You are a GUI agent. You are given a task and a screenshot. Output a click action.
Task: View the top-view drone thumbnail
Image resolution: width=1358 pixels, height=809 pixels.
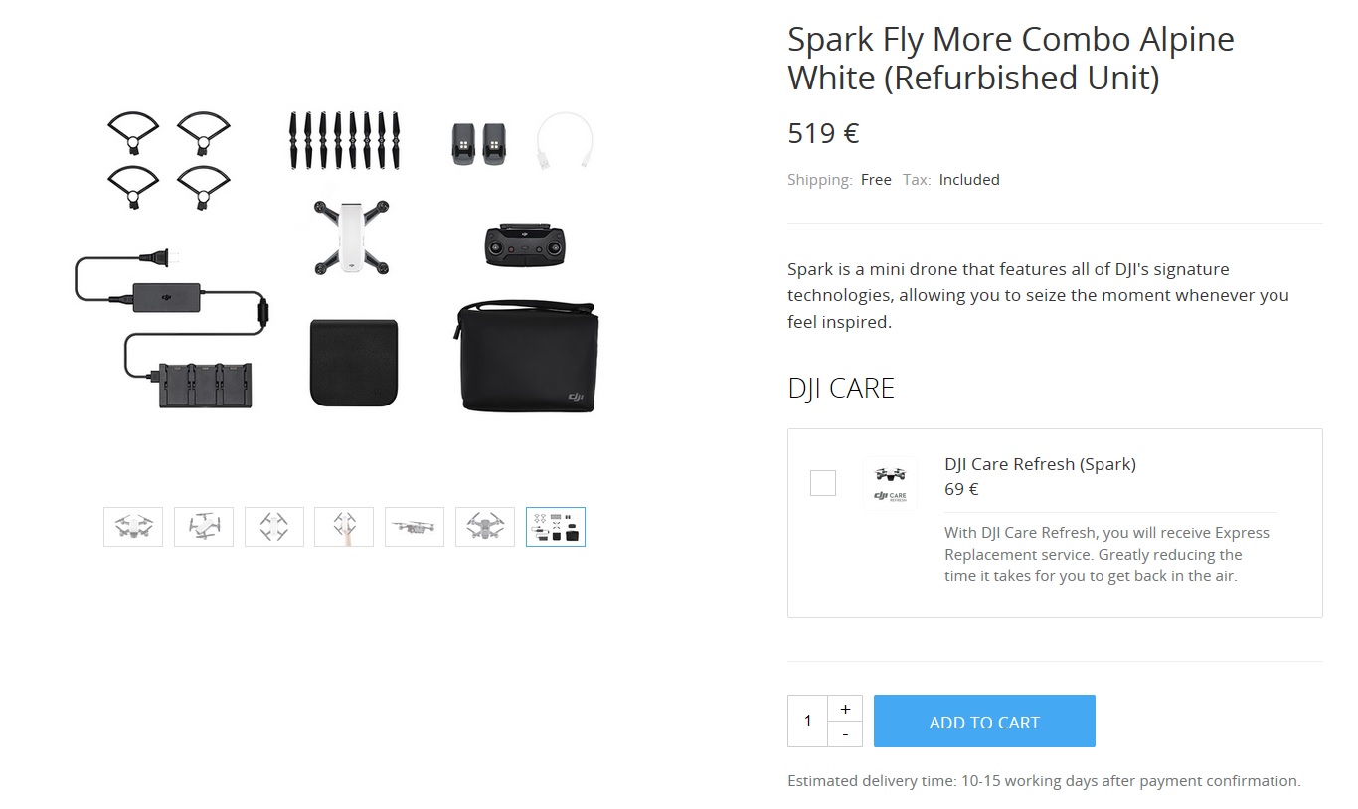coord(273,527)
